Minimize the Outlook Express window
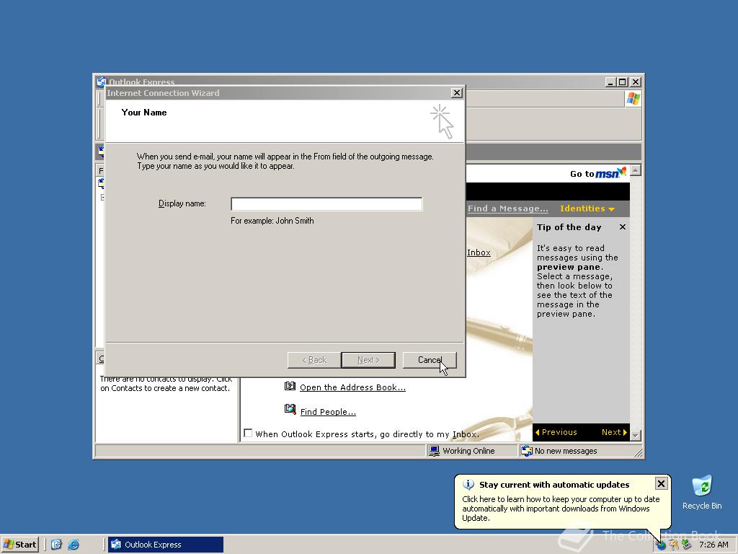The image size is (738, 554). coord(610,82)
